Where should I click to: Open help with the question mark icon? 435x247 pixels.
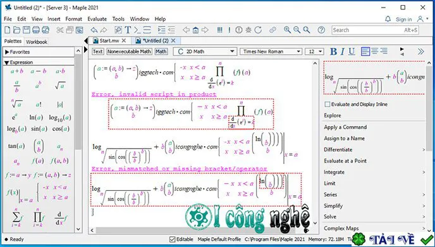point(321,30)
